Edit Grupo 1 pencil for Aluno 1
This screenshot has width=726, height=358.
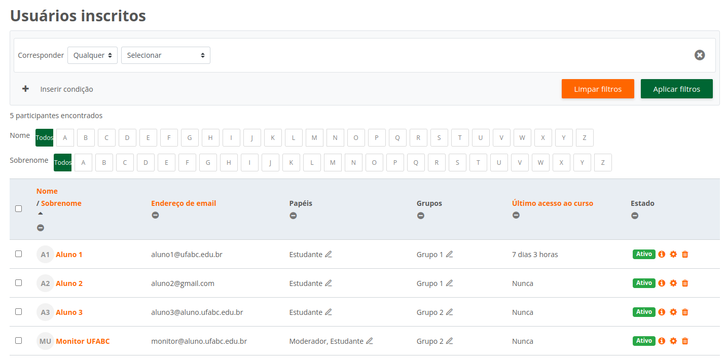pos(449,255)
